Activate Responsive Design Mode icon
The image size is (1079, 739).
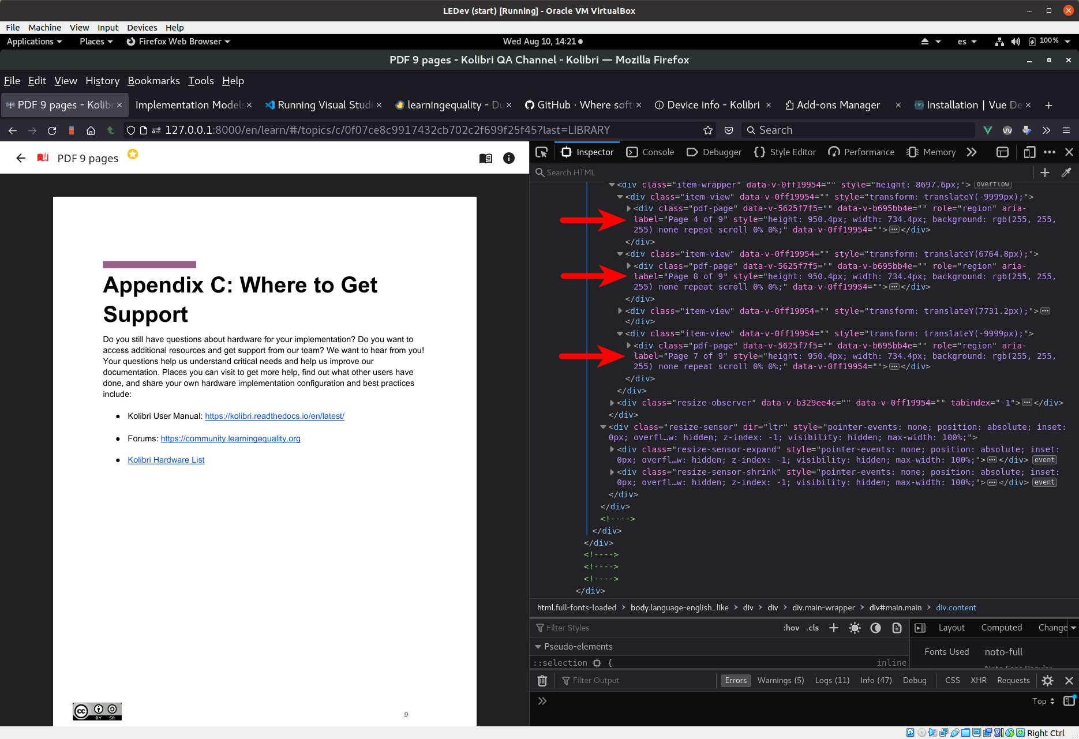(1029, 152)
